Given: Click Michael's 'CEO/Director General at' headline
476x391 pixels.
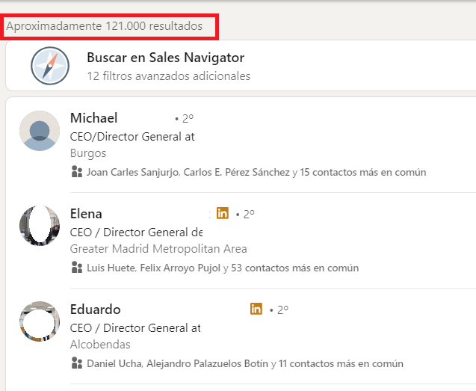Looking at the screenshot, I should 132,137.
